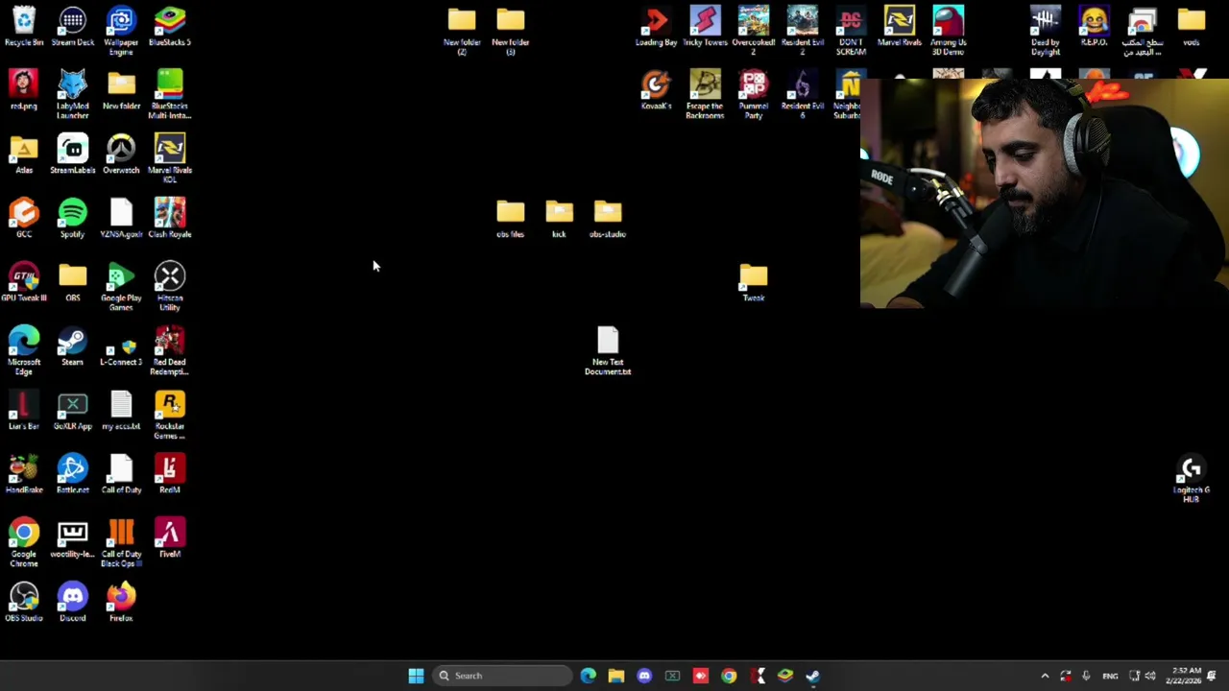Open LabyMod Launcher shortcut
Screen dimensions: 1229x691
pos(73,94)
